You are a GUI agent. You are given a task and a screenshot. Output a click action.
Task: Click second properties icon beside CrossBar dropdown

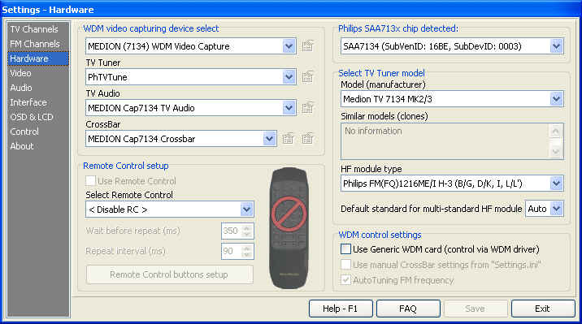click(x=308, y=139)
